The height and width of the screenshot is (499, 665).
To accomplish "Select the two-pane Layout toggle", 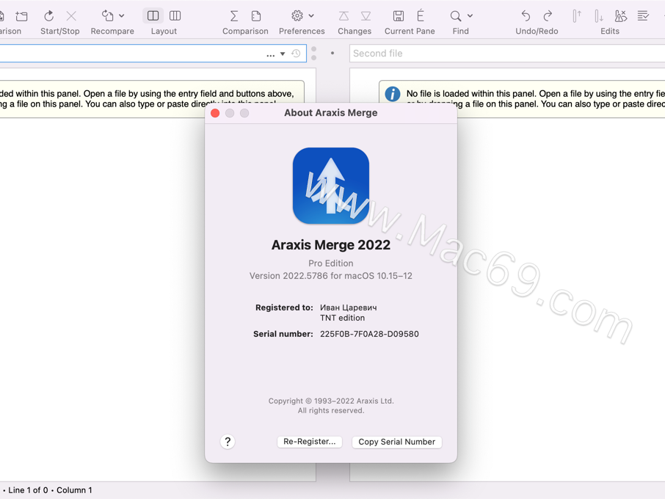I will (x=153, y=15).
